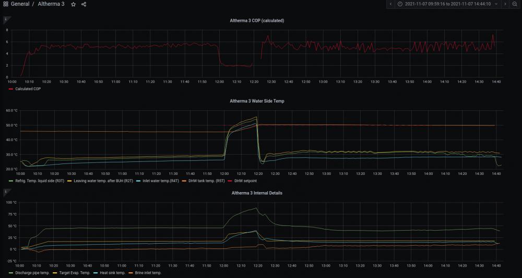Open color swatch for Discharge pipe temp.

click(11, 273)
